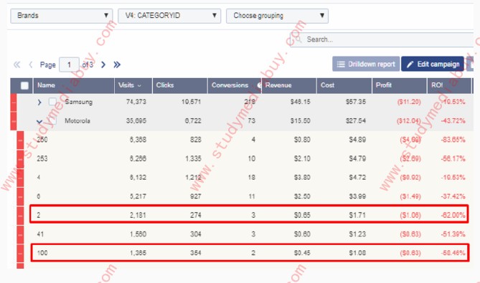480x283 pixels.
Task: Collapse the Motorola row
Action: pos(39,121)
